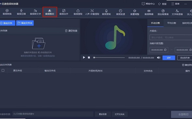Viewport: 192px width, 119px height.
Task: Open the 音频变速 audio speed tool
Action: tap(121, 12)
